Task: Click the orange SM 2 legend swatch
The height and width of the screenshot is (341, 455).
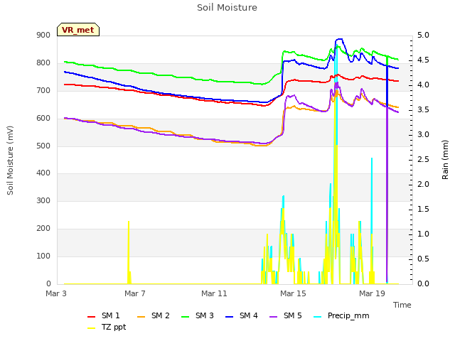Action: (x=141, y=317)
